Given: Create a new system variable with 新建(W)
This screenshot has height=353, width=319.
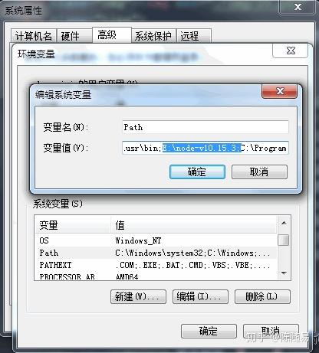Looking at the screenshot, I should [x=138, y=296].
